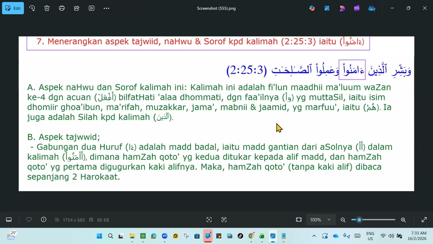Open OneDrive cloud icon in system tray
Screen dimensions: 433x244
(336, 236)
